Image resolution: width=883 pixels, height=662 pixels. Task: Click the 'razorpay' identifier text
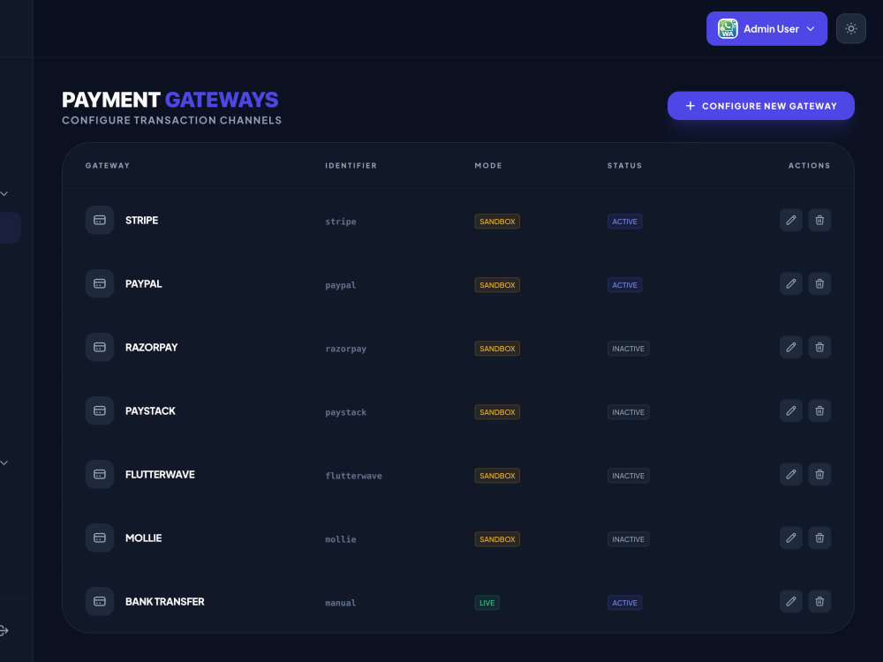[x=346, y=349]
